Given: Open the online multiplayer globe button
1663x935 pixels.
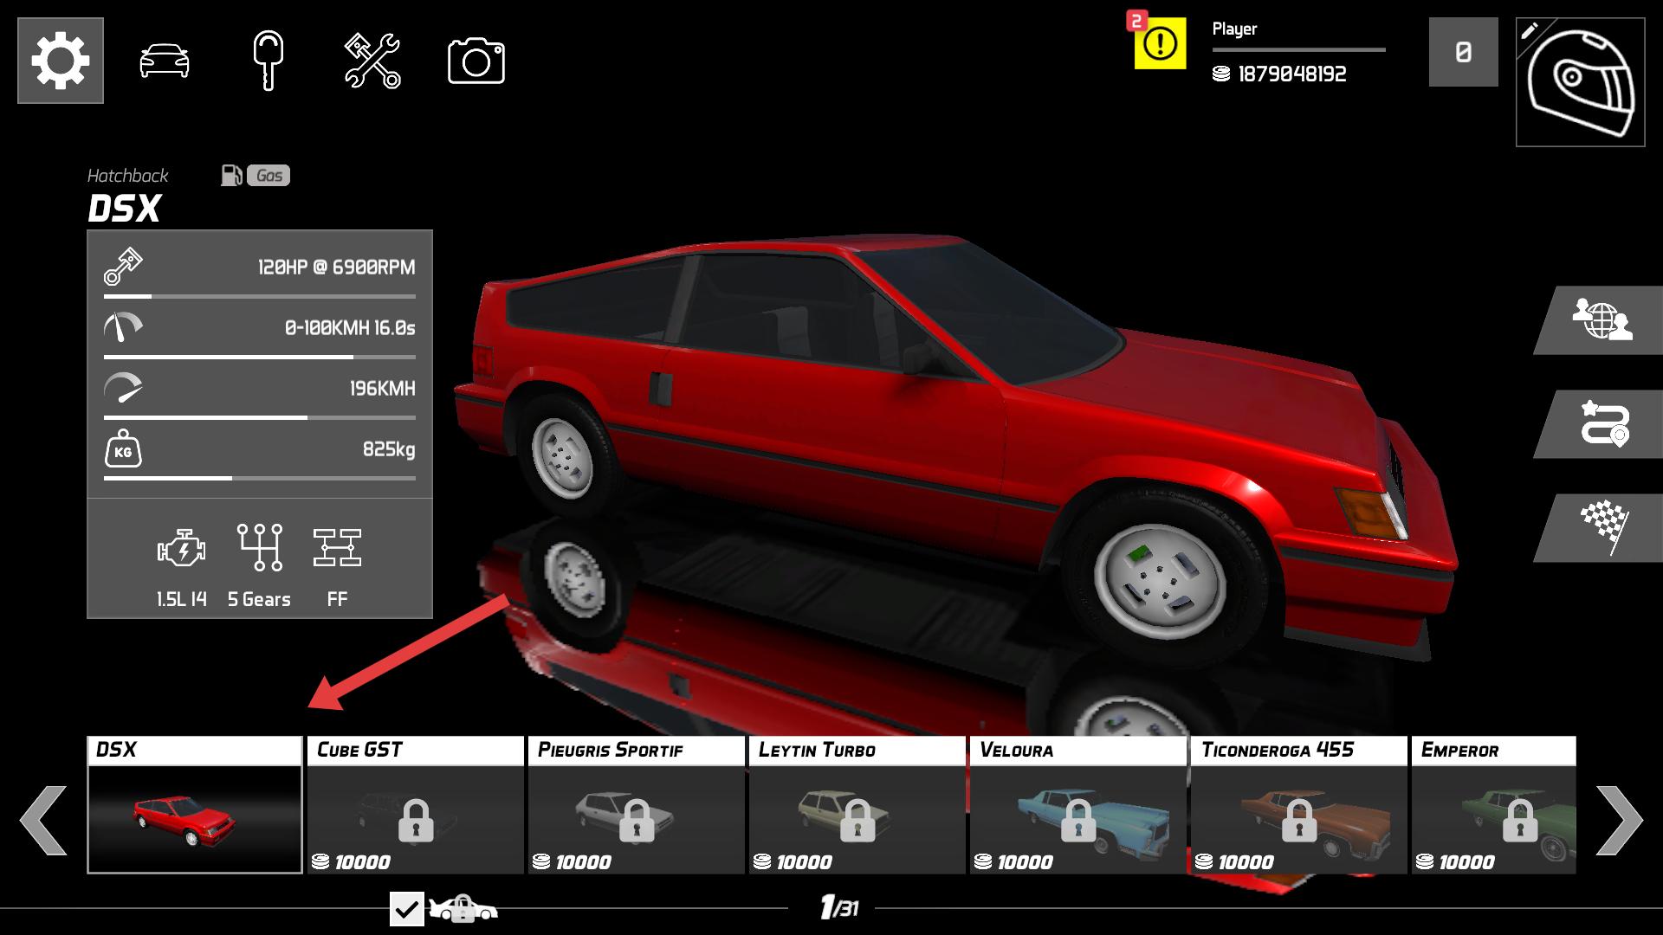Looking at the screenshot, I should pyautogui.click(x=1601, y=320).
